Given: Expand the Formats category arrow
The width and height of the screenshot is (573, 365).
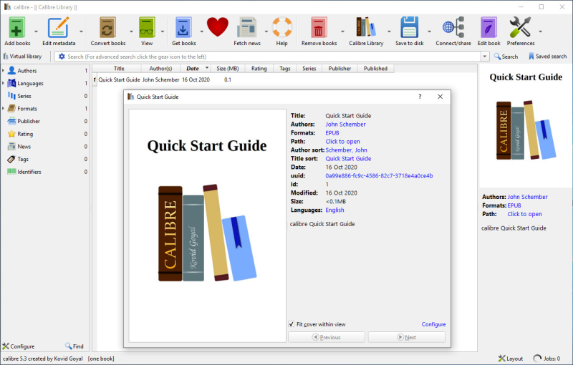Looking at the screenshot, I should point(3,108).
